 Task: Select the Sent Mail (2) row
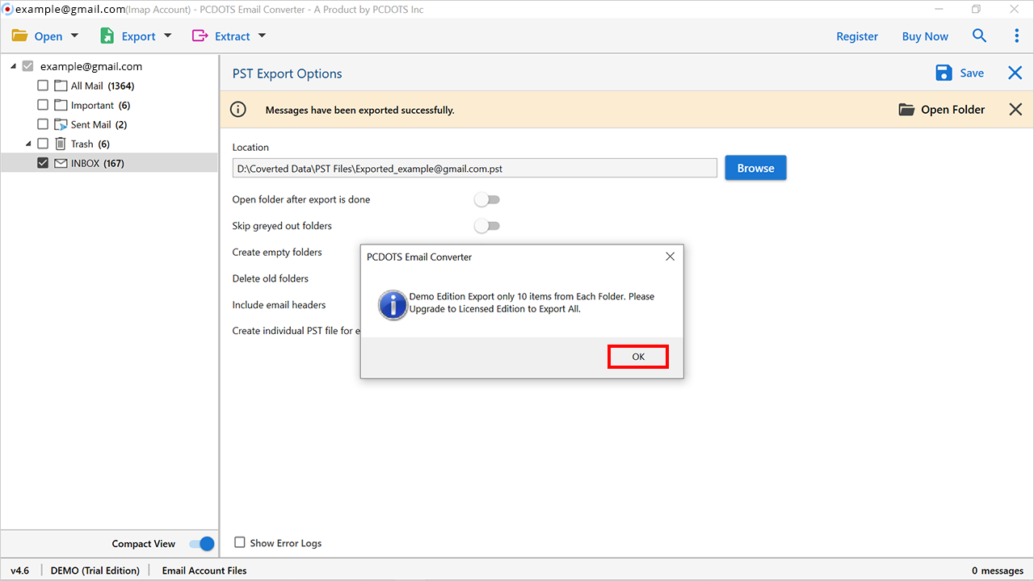pyautogui.click(x=109, y=124)
